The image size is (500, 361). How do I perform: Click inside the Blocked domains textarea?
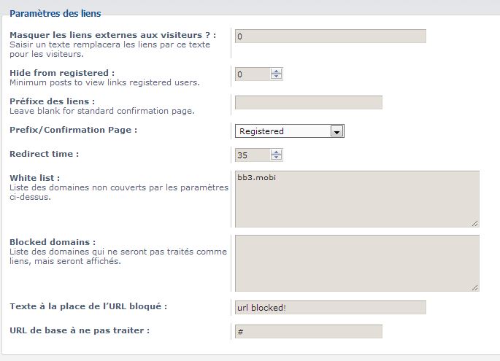pyautogui.click(x=357, y=263)
